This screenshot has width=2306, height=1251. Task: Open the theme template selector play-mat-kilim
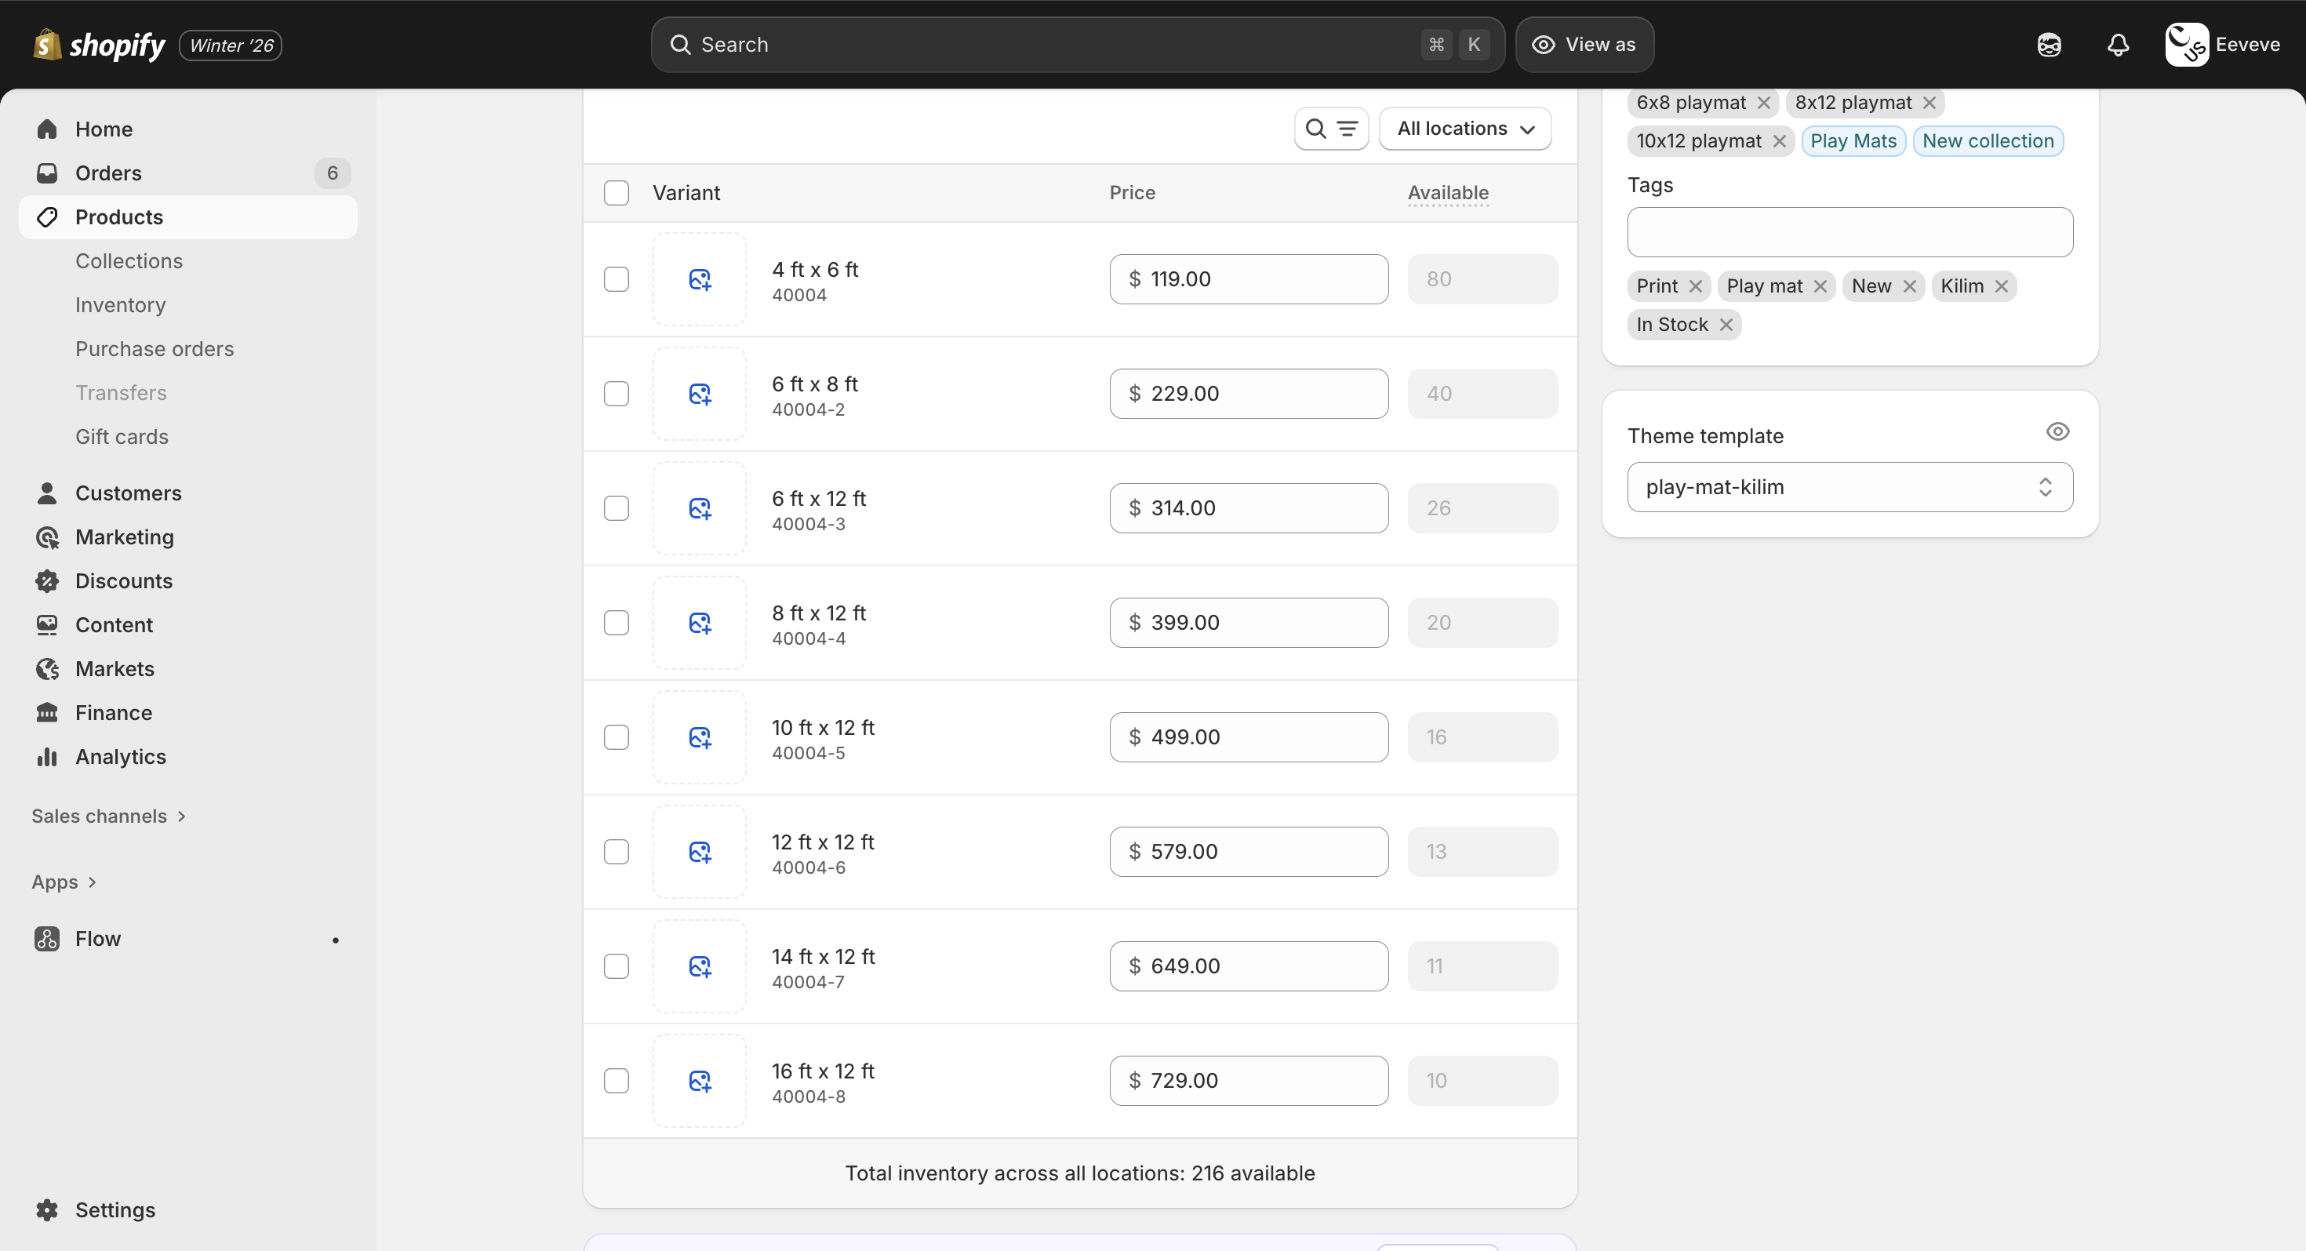click(x=1850, y=486)
